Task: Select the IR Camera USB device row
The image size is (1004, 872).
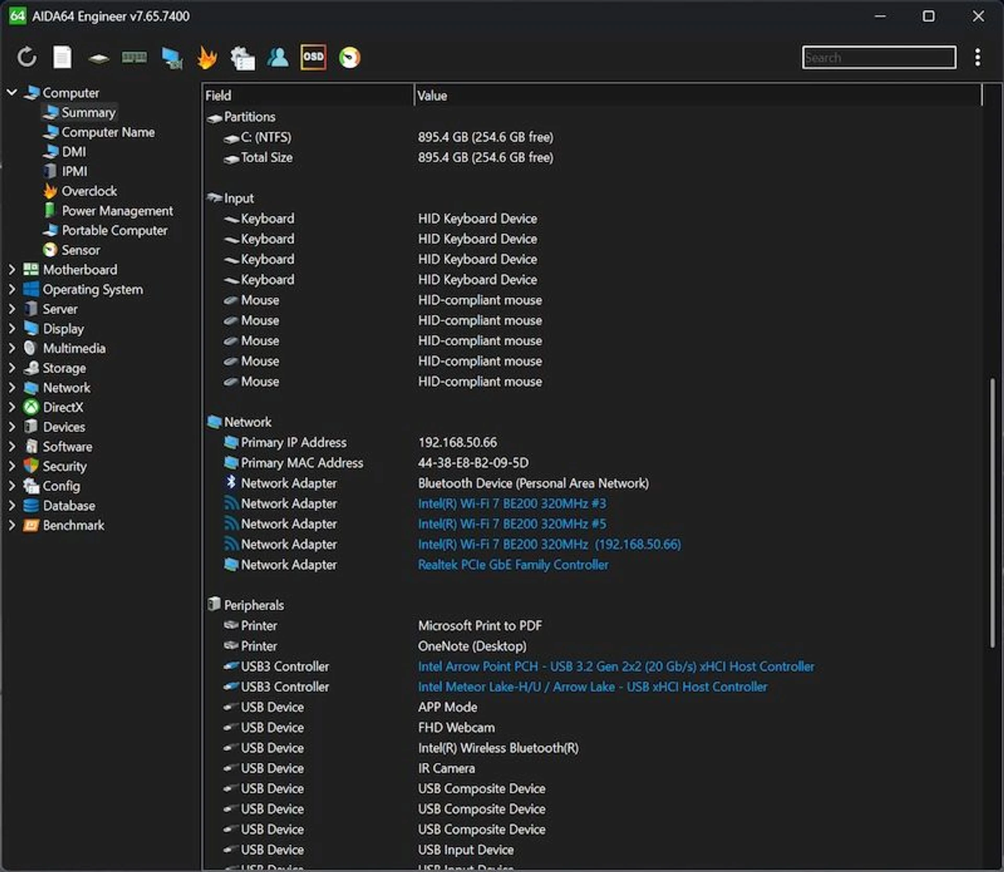Action: (x=592, y=768)
